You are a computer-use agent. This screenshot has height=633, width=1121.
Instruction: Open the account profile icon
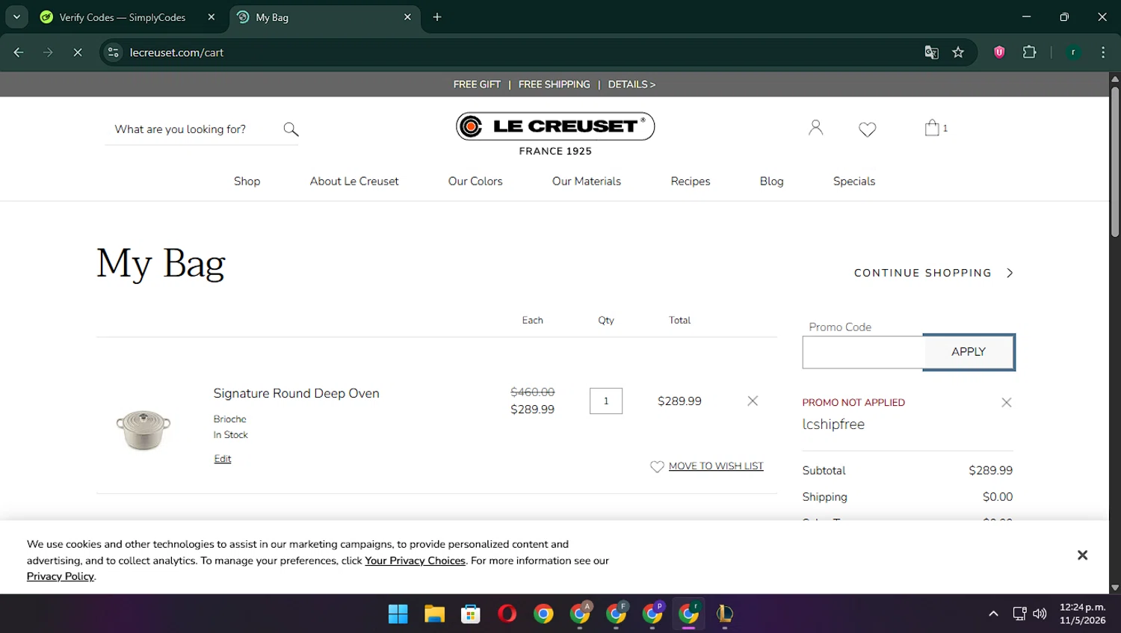815,128
